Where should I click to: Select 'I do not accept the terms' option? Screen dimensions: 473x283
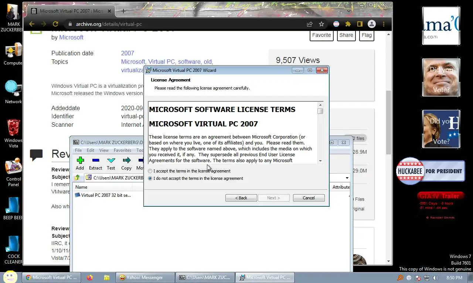click(x=150, y=178)
